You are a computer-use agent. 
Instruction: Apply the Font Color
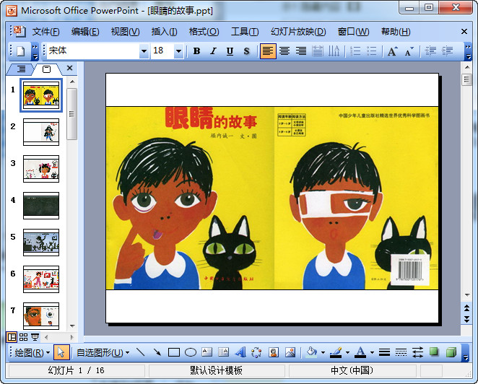(x=360, y=353)
